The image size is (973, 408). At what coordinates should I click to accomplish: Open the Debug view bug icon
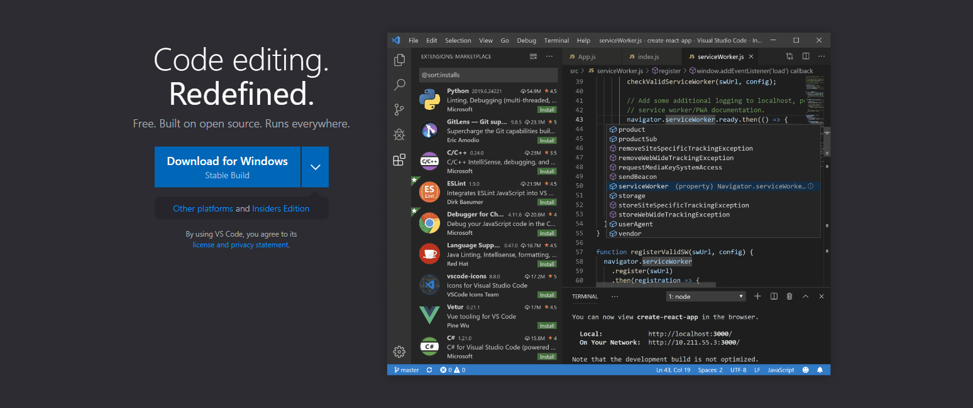(399, 134)
